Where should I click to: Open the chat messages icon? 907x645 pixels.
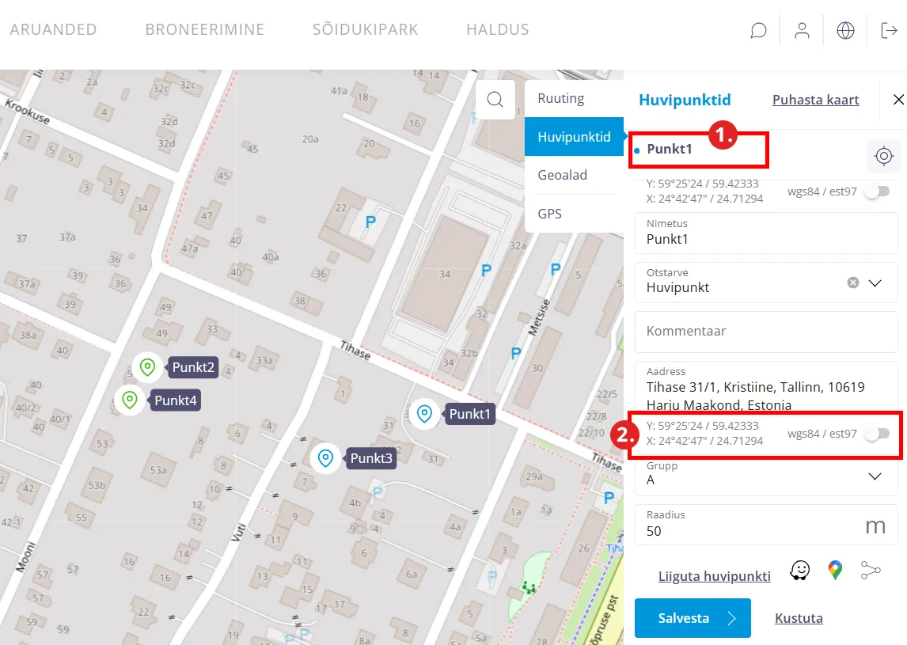(x=758, y=31)
